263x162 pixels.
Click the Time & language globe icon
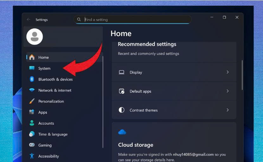(32, 134)
